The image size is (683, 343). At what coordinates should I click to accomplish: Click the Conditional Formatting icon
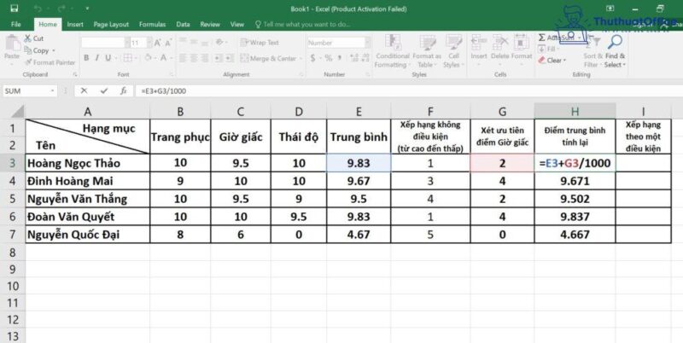(393, 43)
